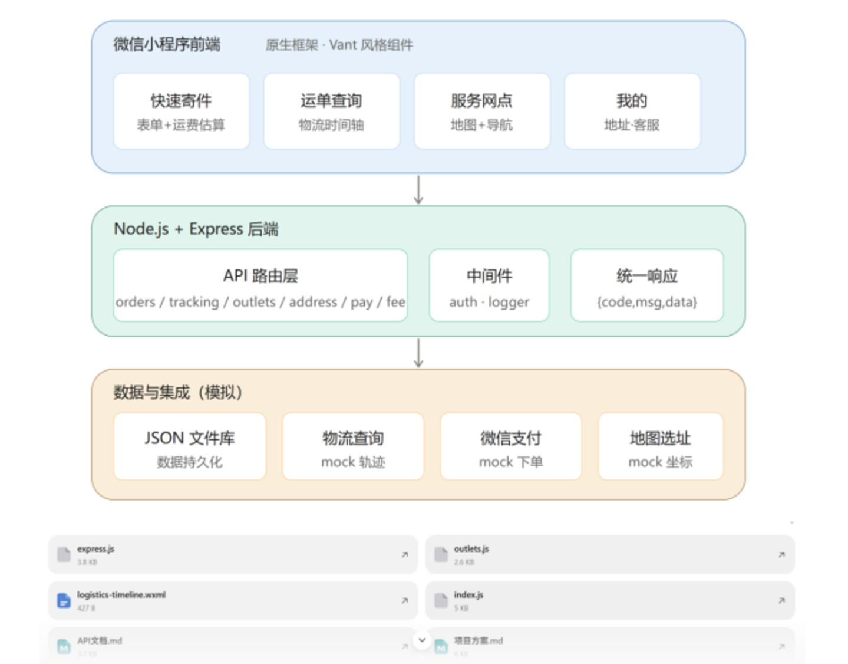Click the index.js file icon
Image resolution: width=848 pixels, height=664 pixels.
click(441, 600)
